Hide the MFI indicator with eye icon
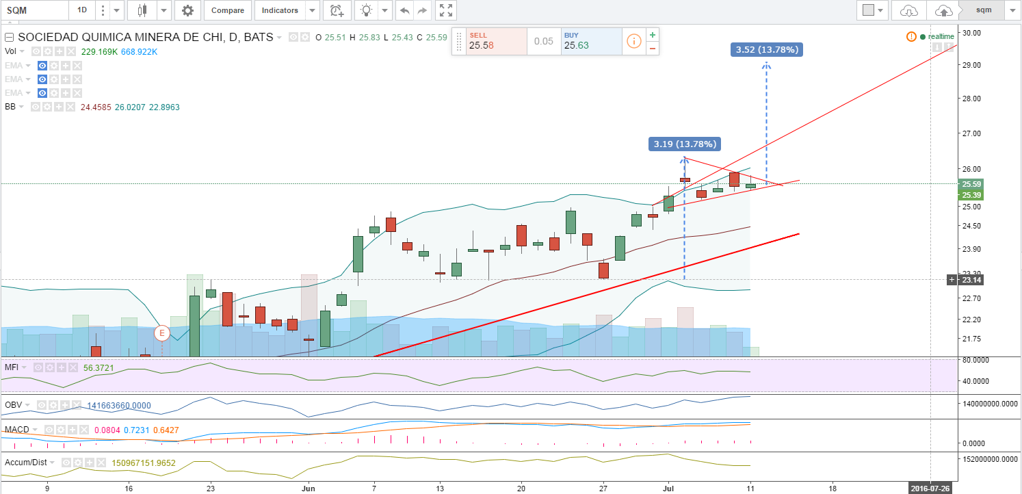The width and height of the screenshot is (1022, 494). click(38, 367)
